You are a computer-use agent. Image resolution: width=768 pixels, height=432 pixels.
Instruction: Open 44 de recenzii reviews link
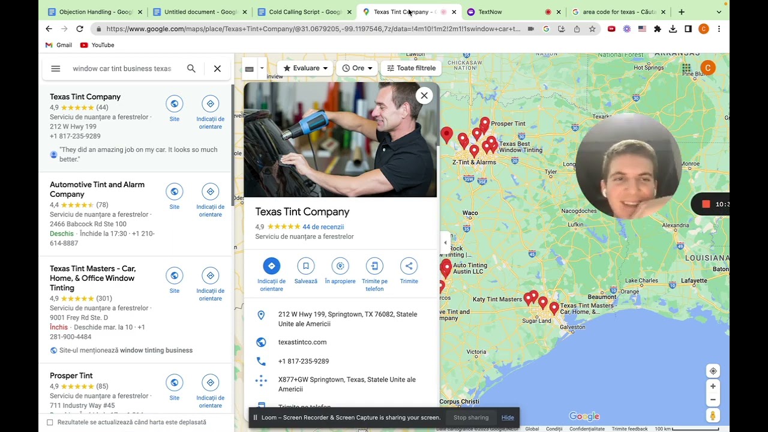[323, 227]
